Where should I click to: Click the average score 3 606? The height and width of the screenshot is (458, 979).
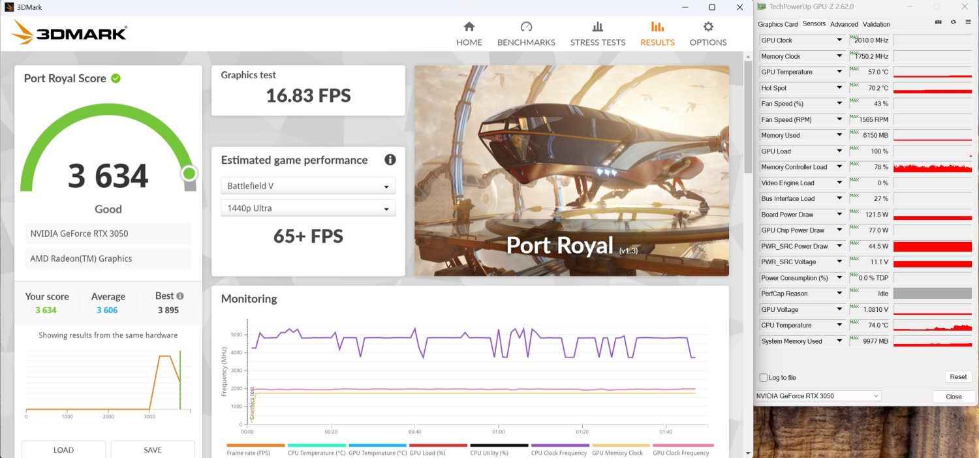pyautogui.click(x=107, y=310)
